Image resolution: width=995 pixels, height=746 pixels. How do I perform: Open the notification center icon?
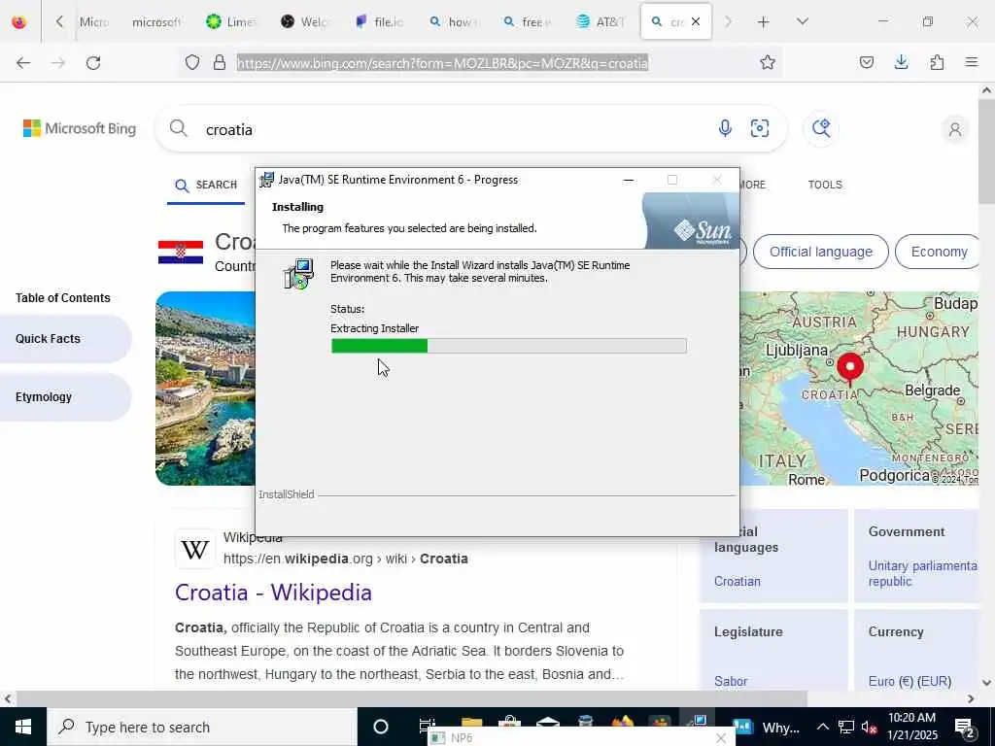965,728
